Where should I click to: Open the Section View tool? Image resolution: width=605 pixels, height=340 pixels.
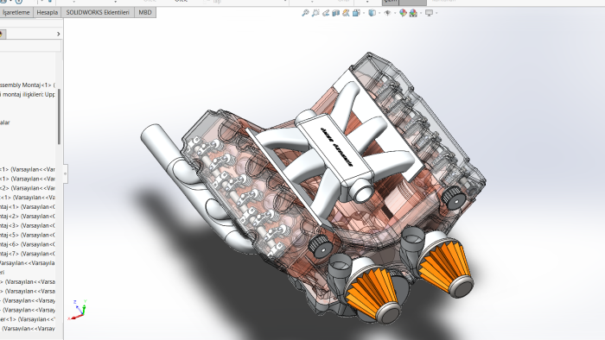click(335, 13)
